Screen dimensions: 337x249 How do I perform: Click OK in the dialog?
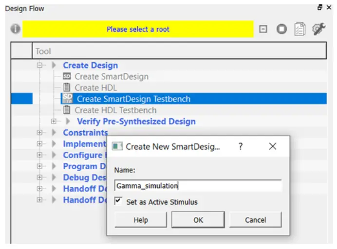(198, 220)
